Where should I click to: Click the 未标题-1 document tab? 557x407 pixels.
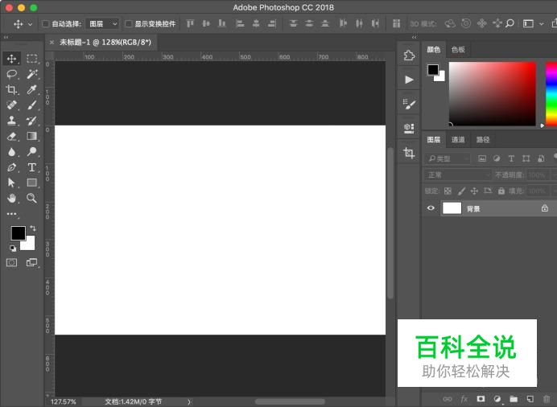(x=105, y=42)
